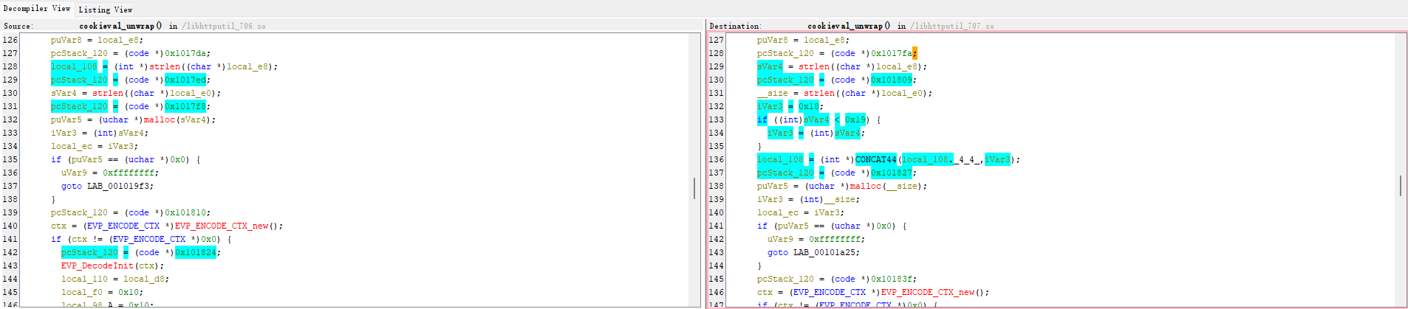Viewport: 1408px width, 309px height.
Task: Click the destination panel vertical scrollbar thumb
Action: (1400, 186)
